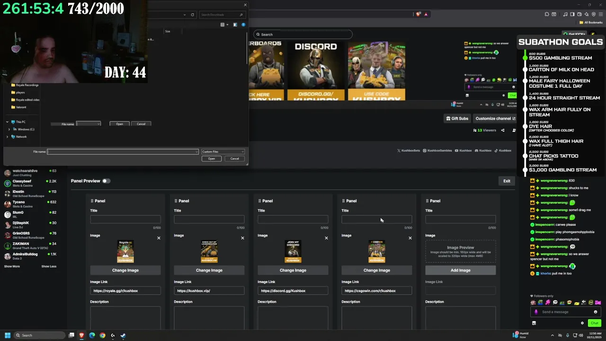The width and height of the screenshot is (606, 341).
Task: Click the green Chat send button
Action: [595, 323]
